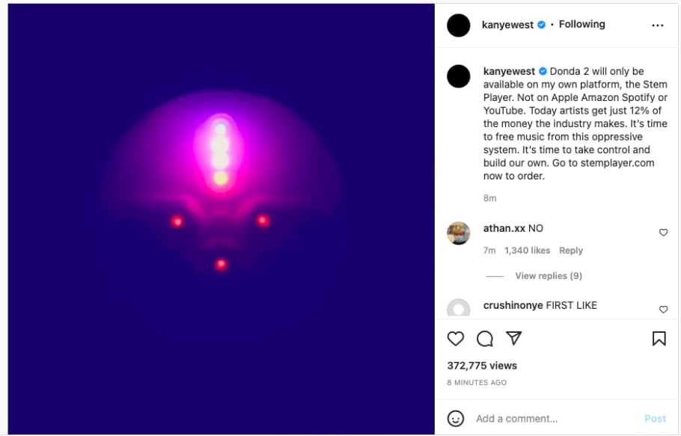Toggle the Following button in header
Viewport: 681px width, 436px height.
(x=581, y=25)
